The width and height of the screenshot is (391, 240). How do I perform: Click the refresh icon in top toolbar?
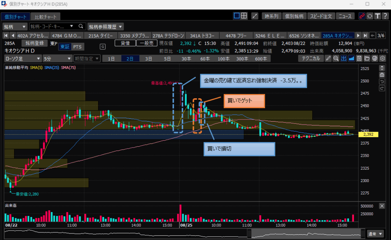[x=370, y=16]
